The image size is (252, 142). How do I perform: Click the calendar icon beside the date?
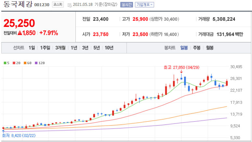[x=70, y=5]
